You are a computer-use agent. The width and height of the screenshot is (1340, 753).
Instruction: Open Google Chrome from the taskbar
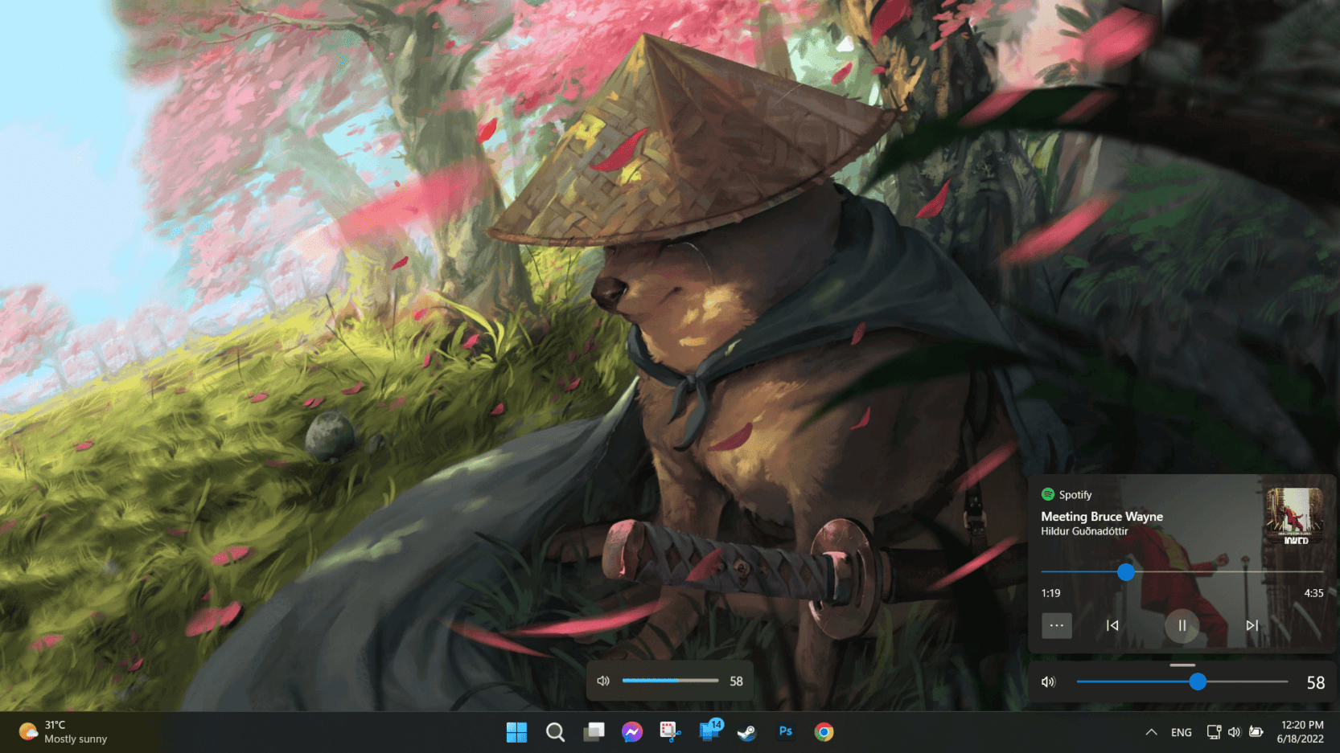pyautogui.click(x=824, y=732)
